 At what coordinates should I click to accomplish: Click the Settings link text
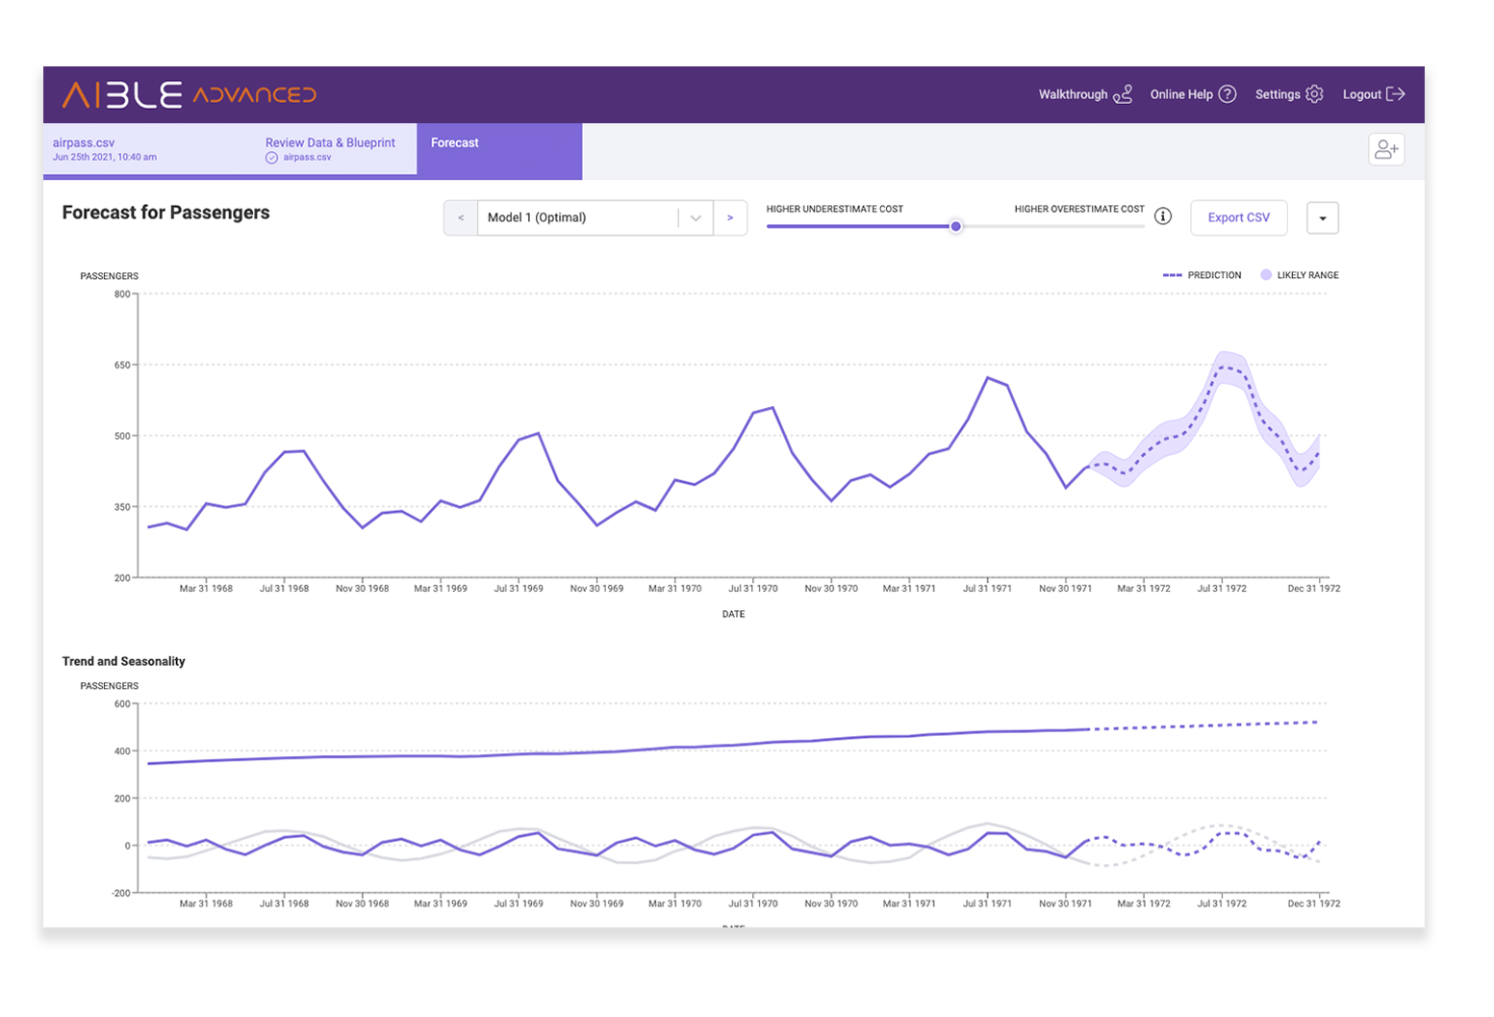click(x=1278, y=94)
